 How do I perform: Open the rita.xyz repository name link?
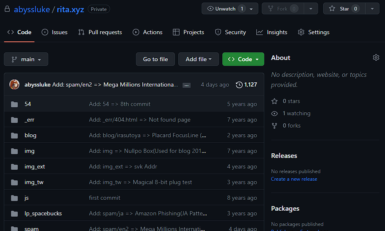point(70,9)
